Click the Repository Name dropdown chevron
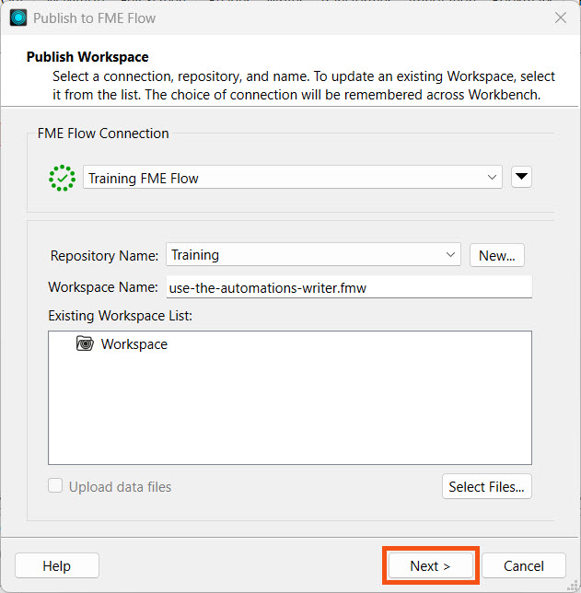This screenshot has width=581, height=593. coord(450,255)
